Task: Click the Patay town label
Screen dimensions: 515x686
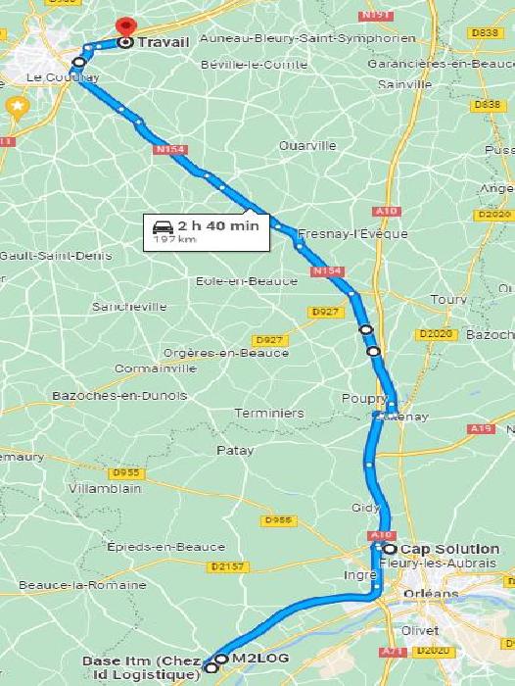Action: pos(235,450)
